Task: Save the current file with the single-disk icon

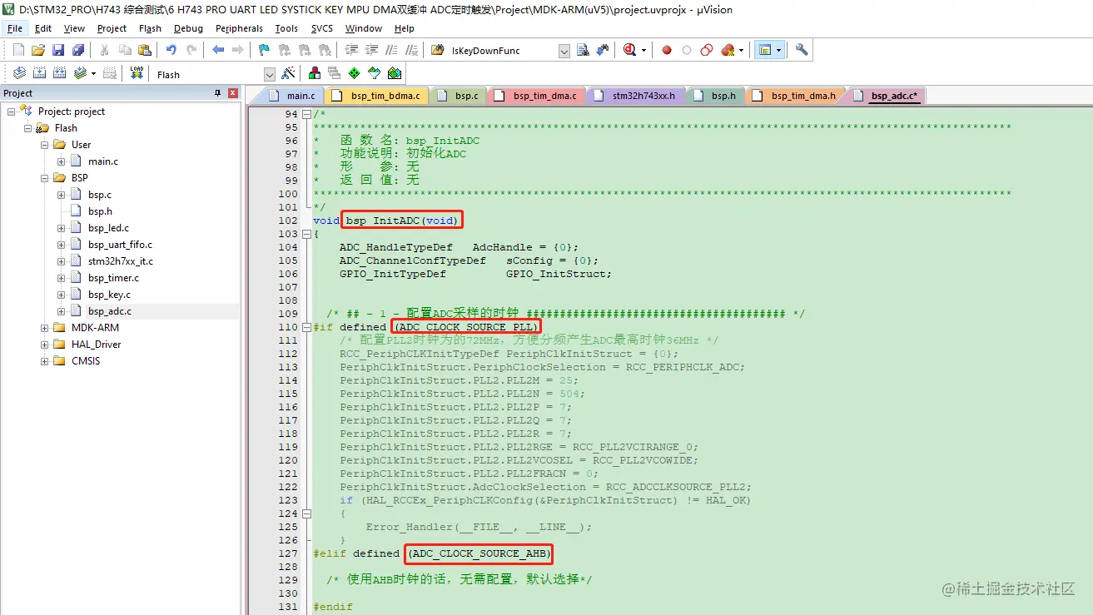Action: coord(58,51)
